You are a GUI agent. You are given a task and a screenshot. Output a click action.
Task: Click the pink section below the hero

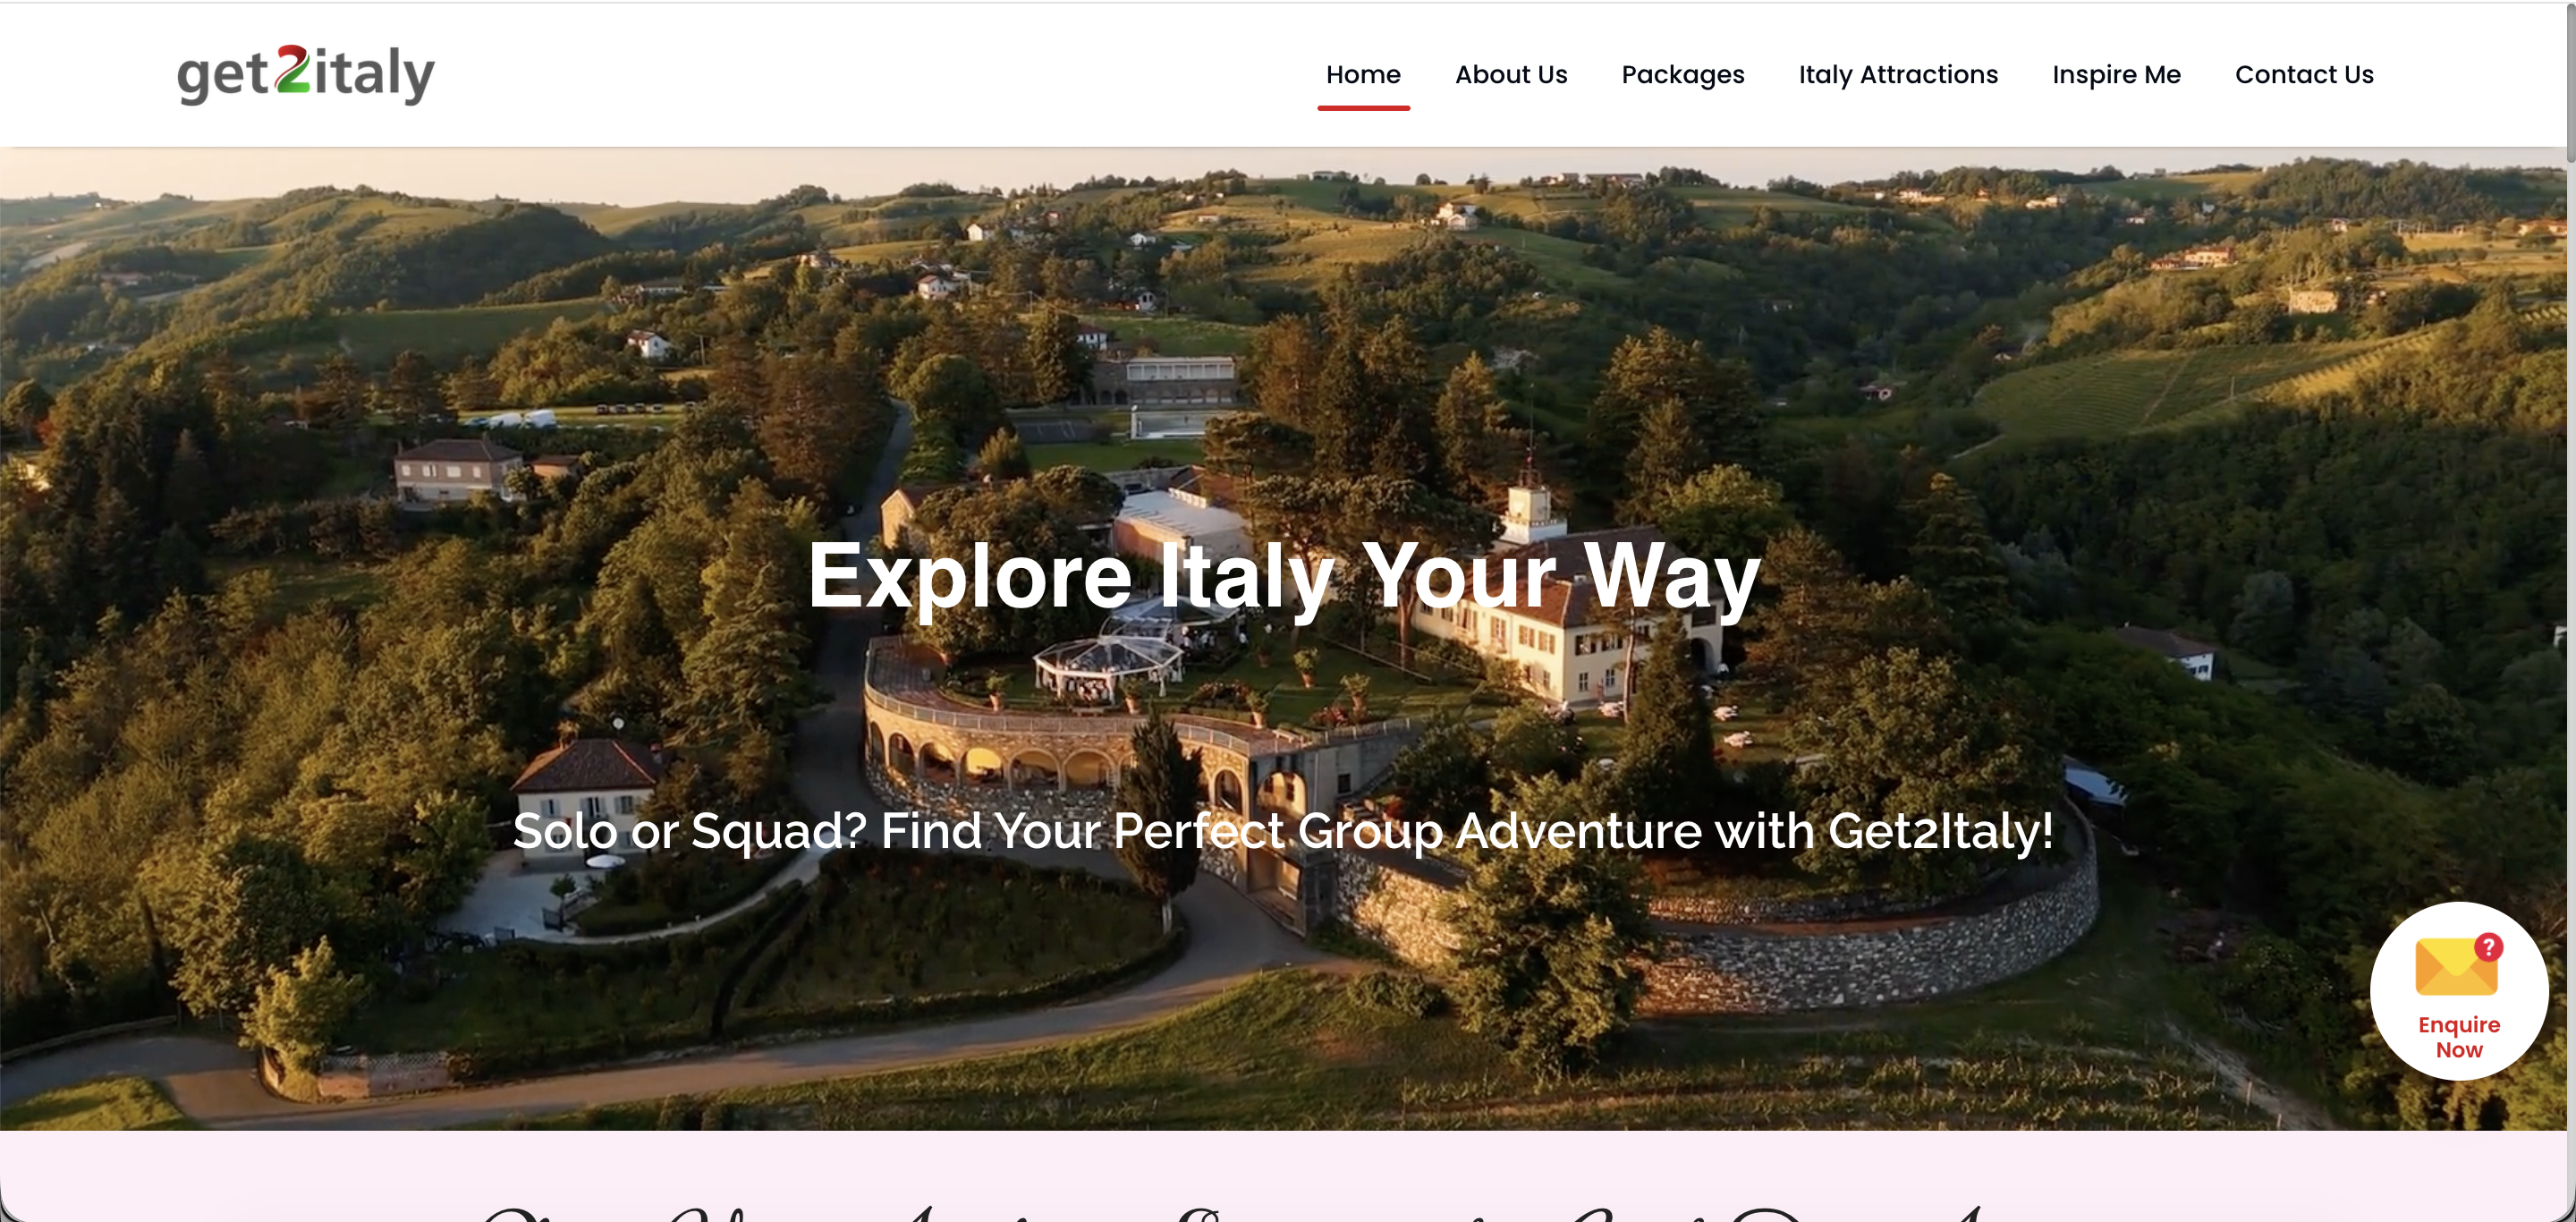pos(1282,1176)
